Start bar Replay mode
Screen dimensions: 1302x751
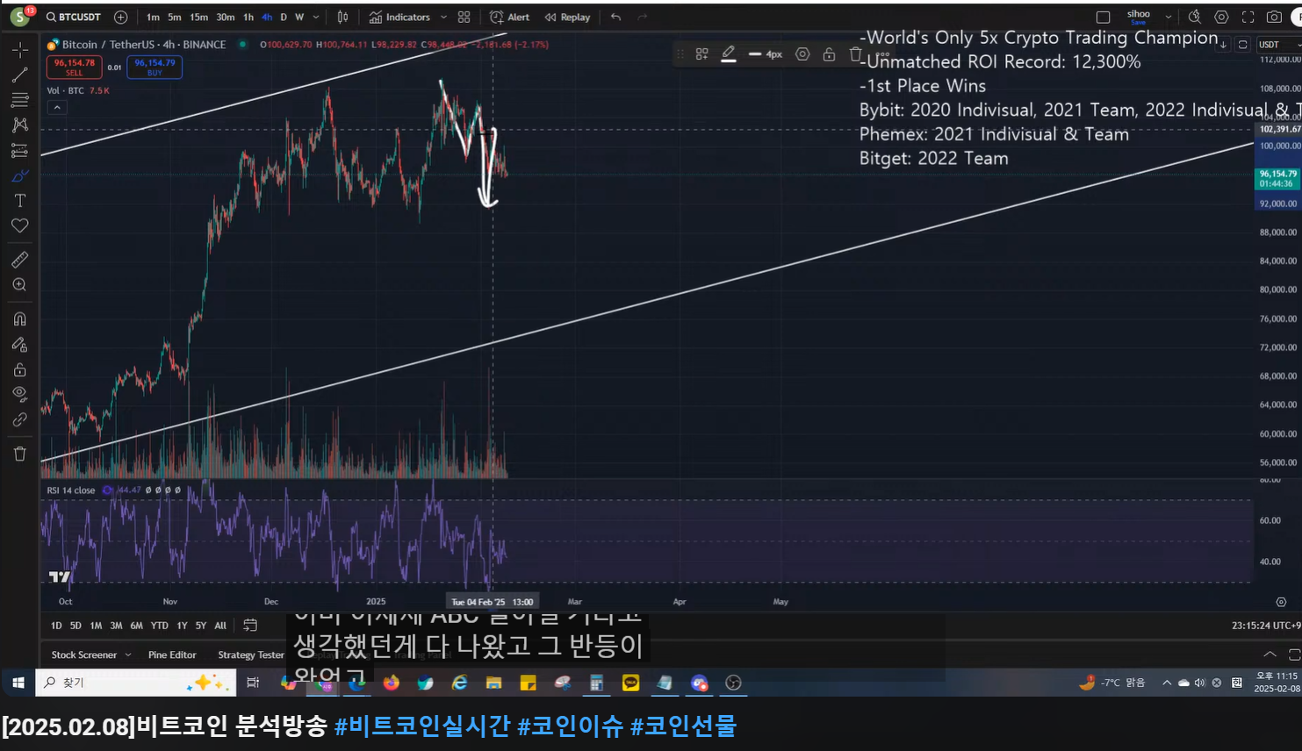point(567,17)
